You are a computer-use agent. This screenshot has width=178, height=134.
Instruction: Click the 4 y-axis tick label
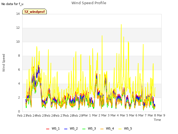point(19,84)
